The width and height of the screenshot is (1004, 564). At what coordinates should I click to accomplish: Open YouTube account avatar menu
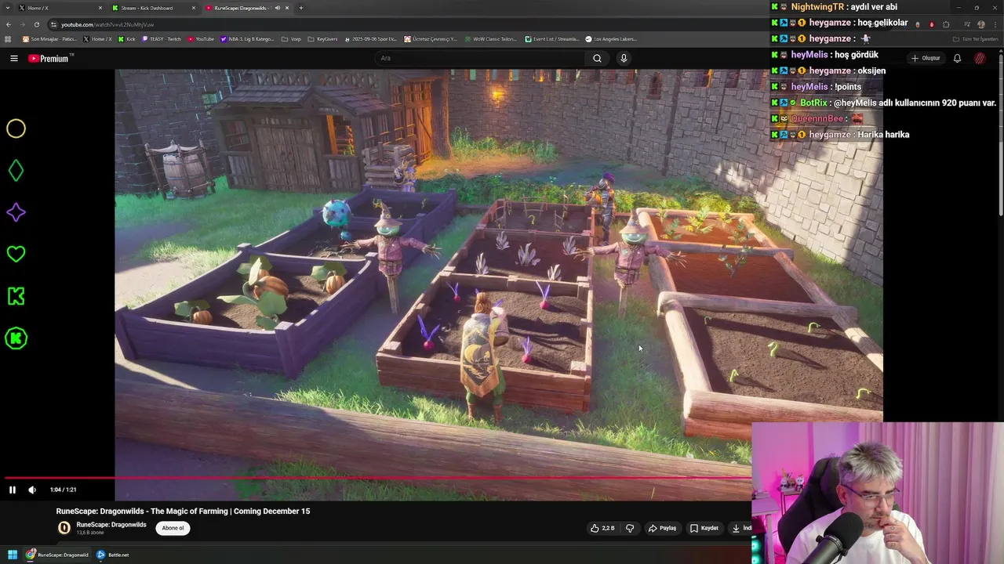980,58
